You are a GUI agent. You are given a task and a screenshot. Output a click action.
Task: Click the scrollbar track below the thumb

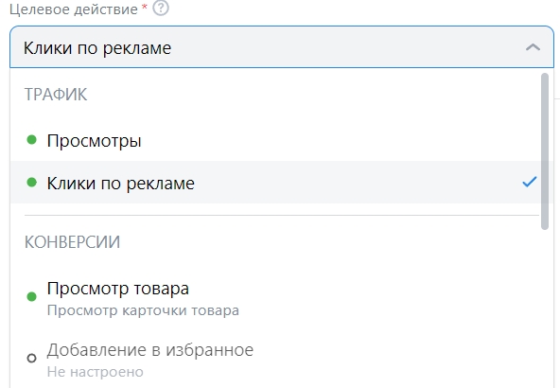pos(544,308)
